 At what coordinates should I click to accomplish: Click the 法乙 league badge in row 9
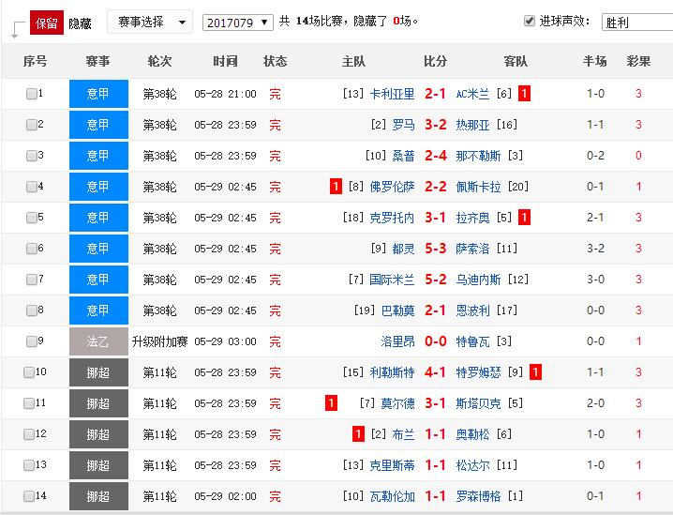click(x=98, y=341)
